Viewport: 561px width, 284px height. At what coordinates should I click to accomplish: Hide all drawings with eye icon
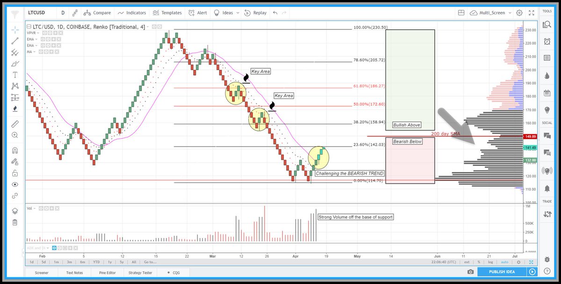tap(15, 184)
